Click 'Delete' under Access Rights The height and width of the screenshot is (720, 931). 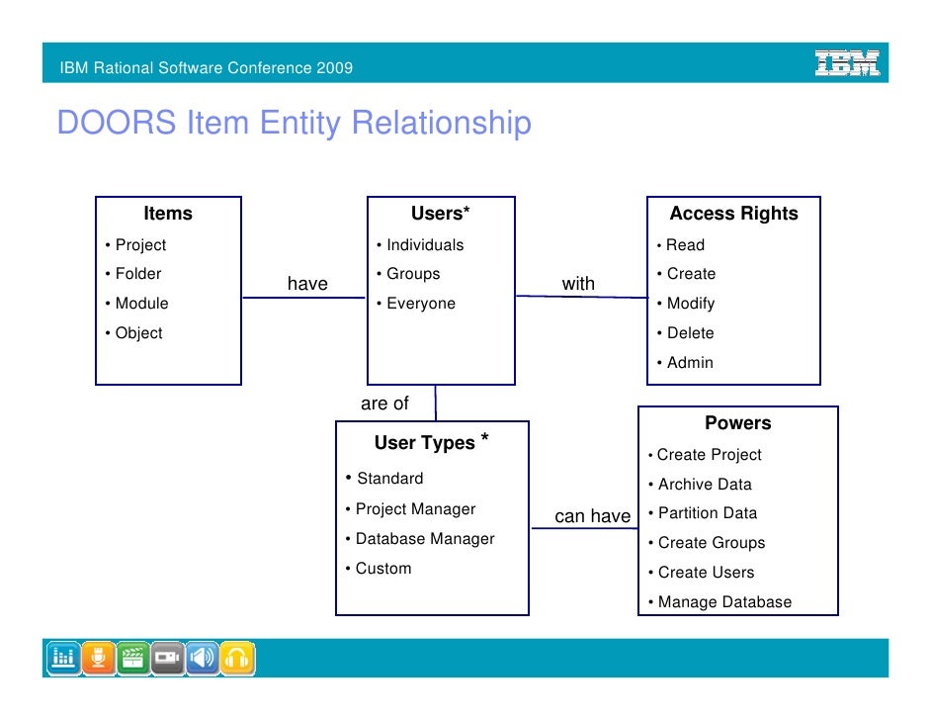(x=691, y=332)
